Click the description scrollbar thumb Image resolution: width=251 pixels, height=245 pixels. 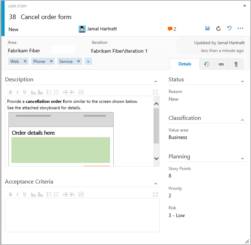[156, 126]
